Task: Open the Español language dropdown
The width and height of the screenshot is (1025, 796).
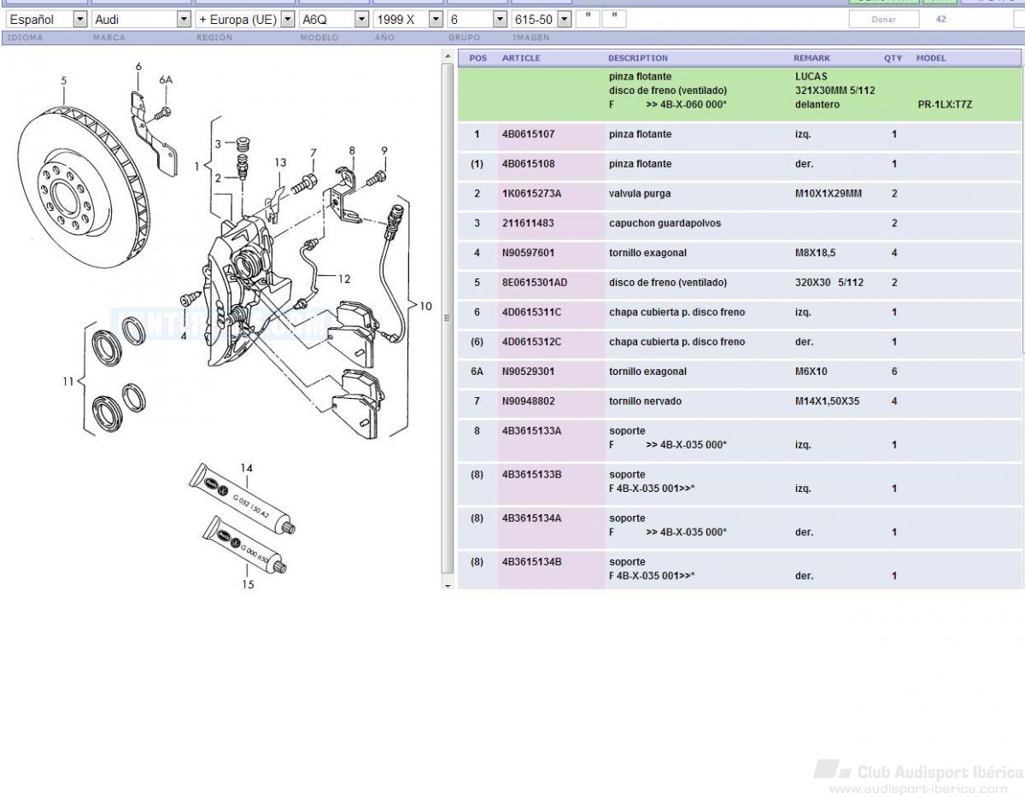Action: 47,19
